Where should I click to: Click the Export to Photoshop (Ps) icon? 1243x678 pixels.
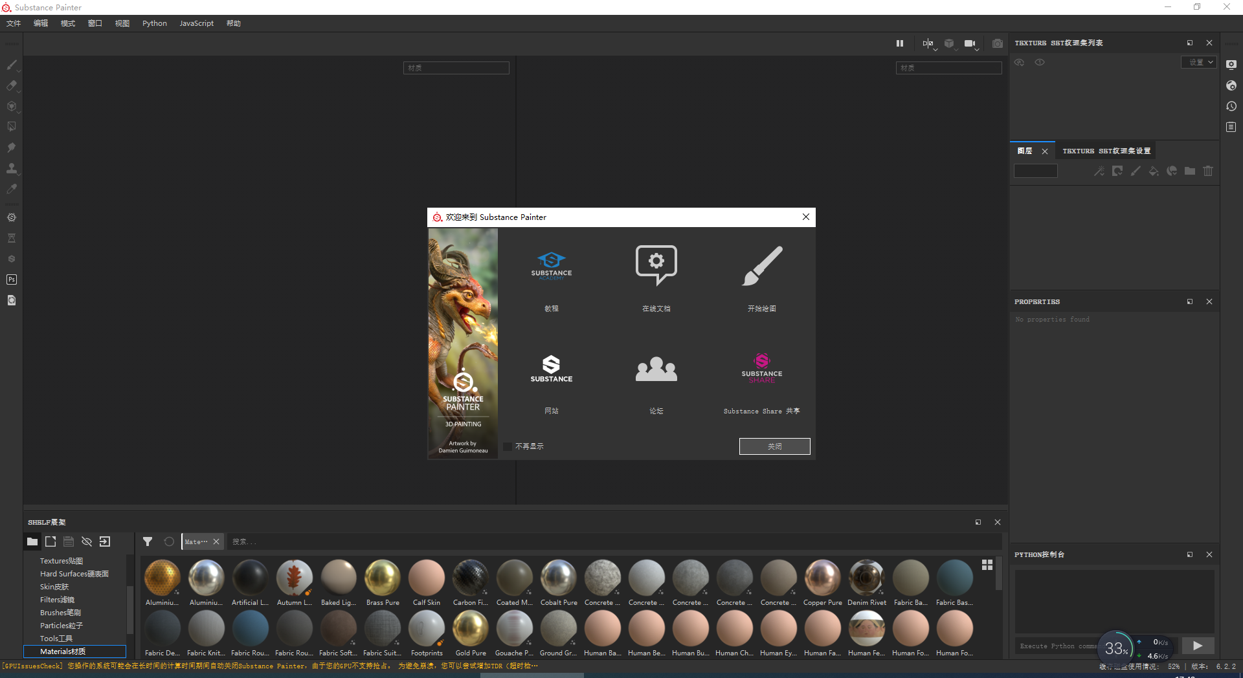[12, 279]
